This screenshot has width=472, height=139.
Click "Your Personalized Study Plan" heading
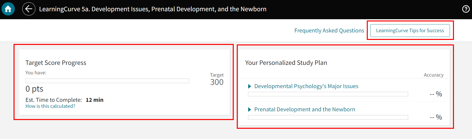[x=286, y=63]
